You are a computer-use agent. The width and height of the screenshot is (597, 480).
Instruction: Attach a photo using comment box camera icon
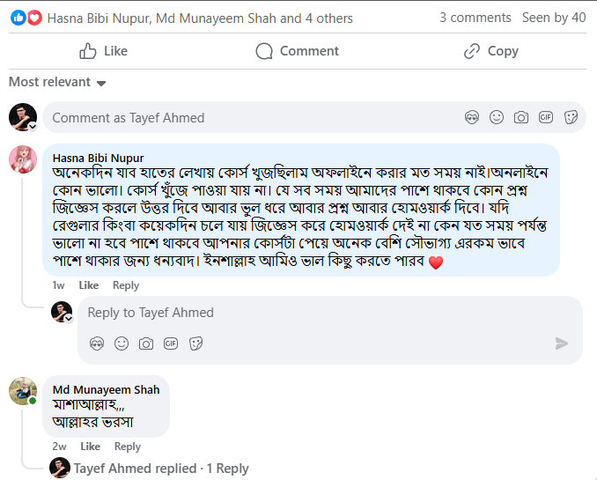[x=521, y=117]
